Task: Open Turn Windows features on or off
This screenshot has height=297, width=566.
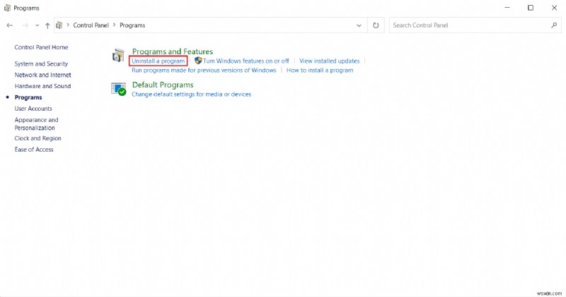Action: [246, 61]
